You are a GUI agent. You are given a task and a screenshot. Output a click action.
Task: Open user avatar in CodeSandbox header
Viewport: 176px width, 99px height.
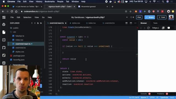(x=171, y=17)
